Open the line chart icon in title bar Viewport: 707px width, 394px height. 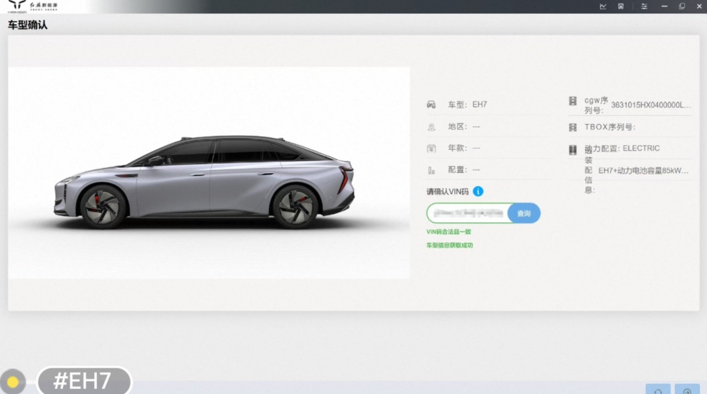603,6
